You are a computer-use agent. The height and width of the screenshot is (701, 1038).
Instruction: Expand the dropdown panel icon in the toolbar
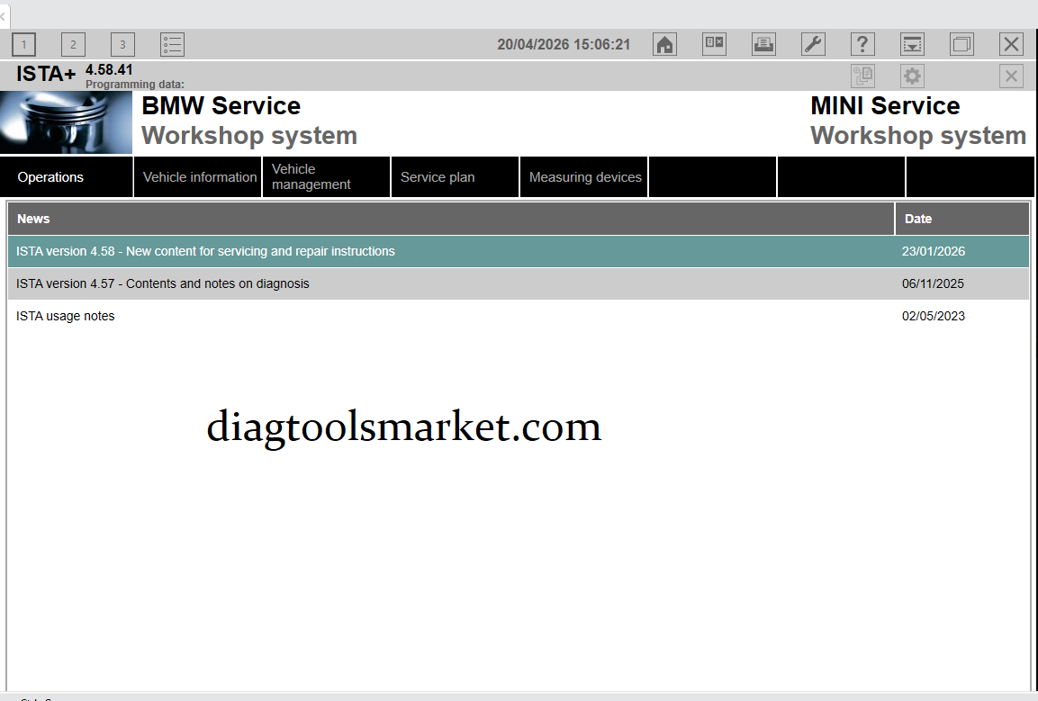pos(912,44)
